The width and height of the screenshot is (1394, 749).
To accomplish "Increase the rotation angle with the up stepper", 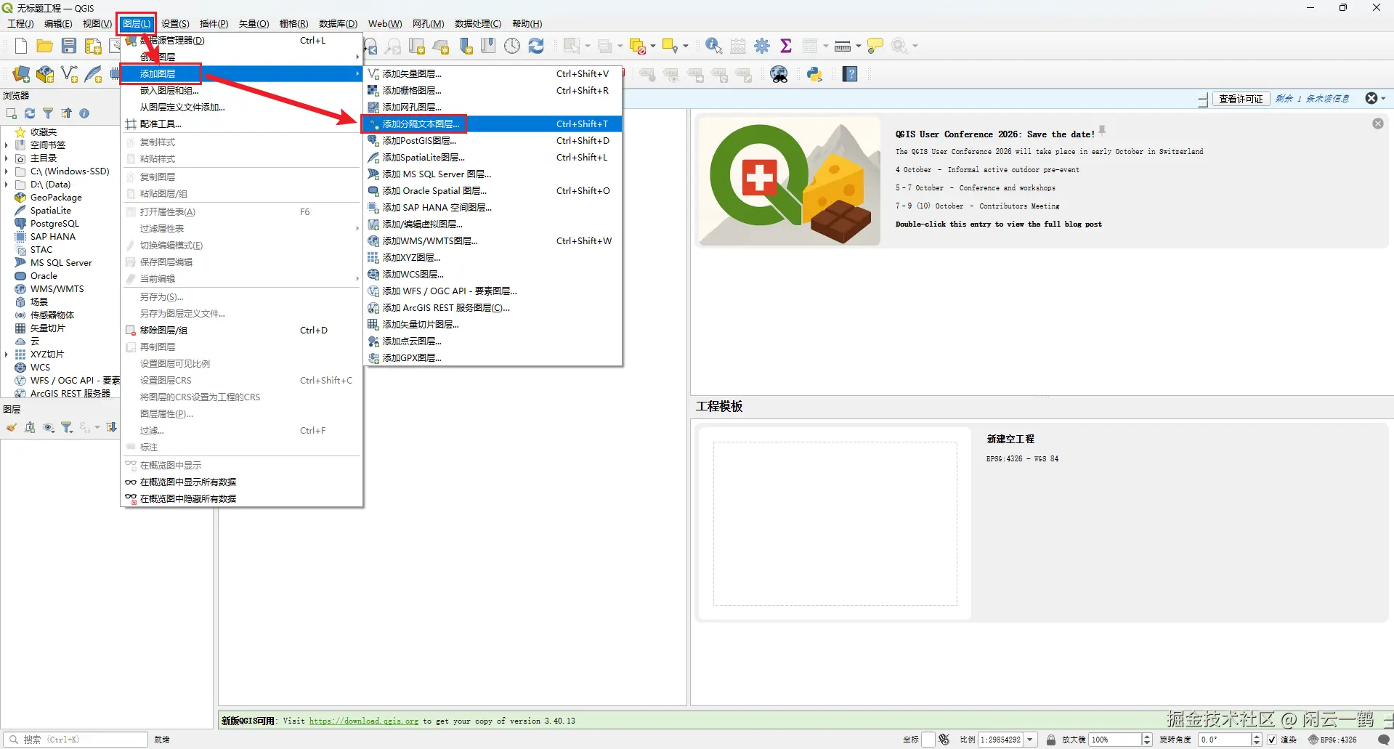I will click(x=1257, y=737).
